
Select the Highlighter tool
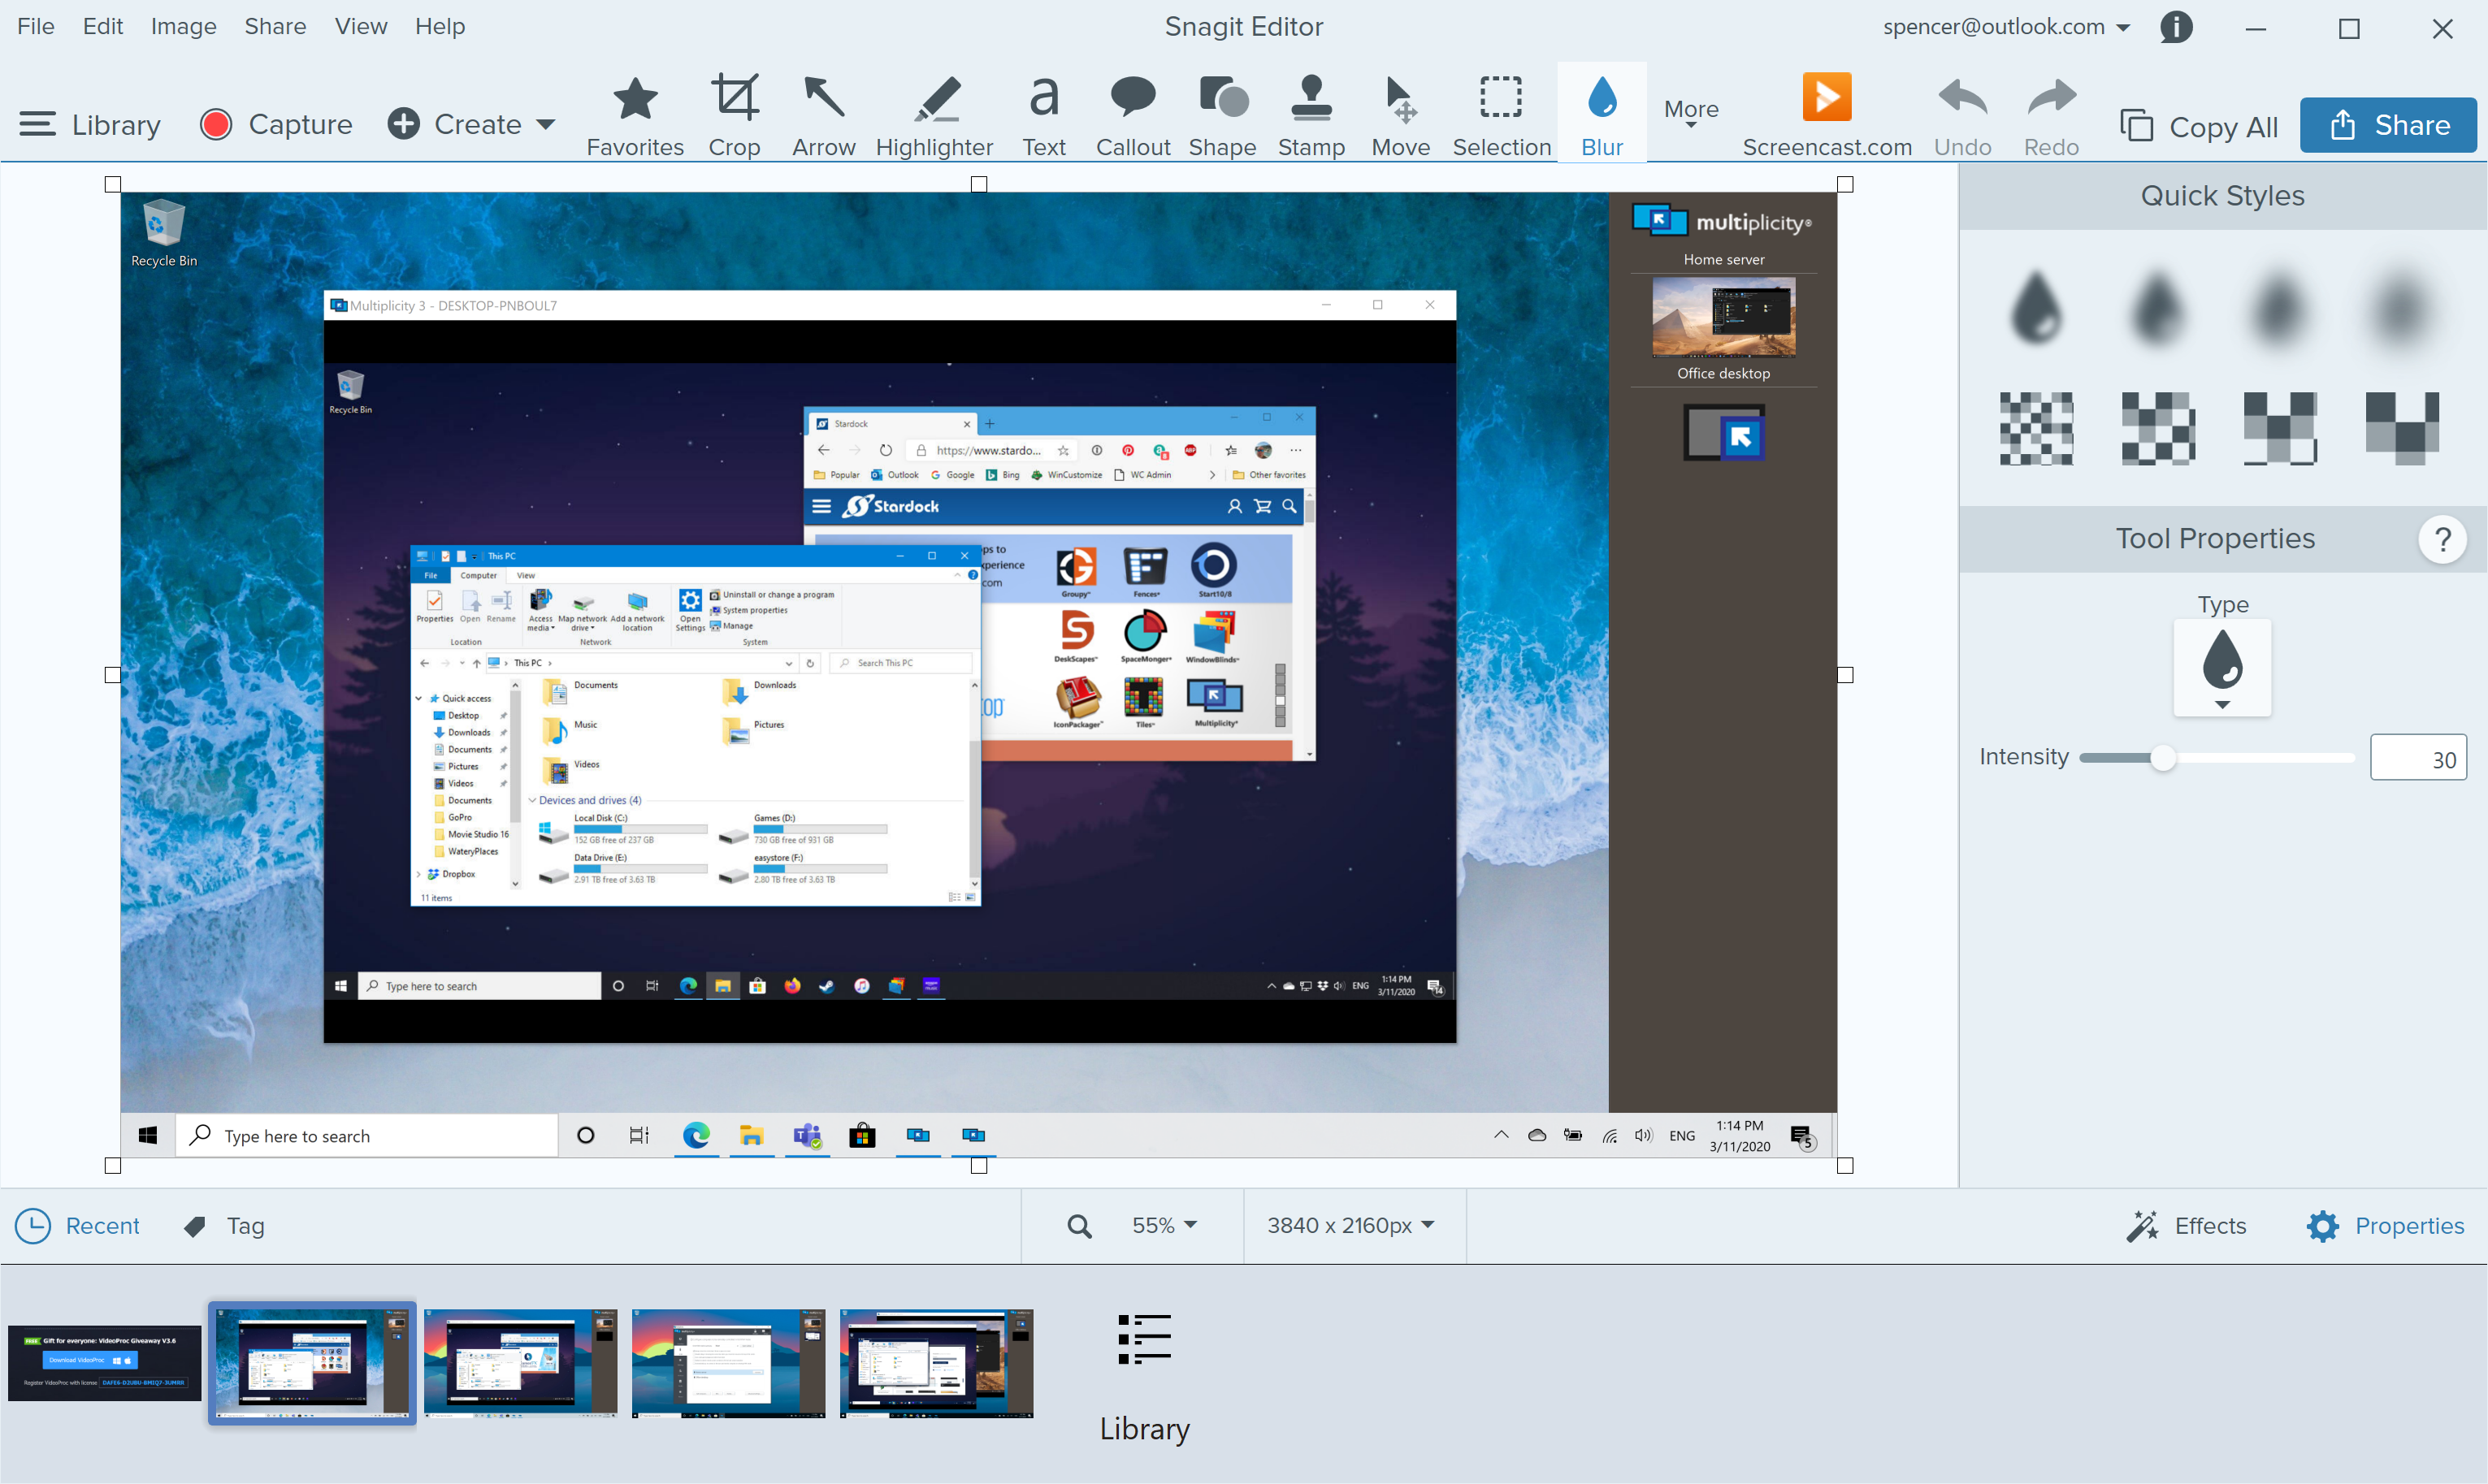tap(934, 115)
